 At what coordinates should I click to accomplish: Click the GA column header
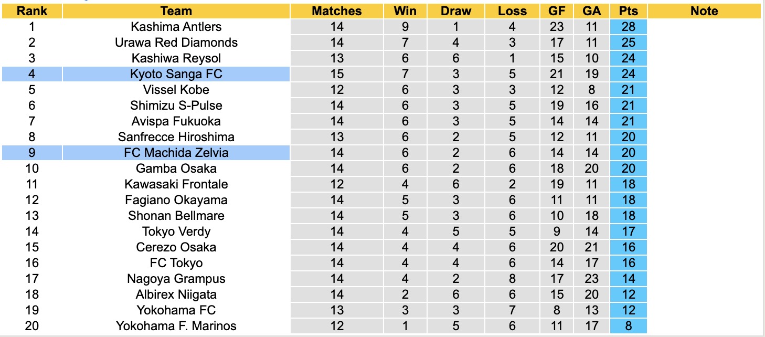pos(592,11)
